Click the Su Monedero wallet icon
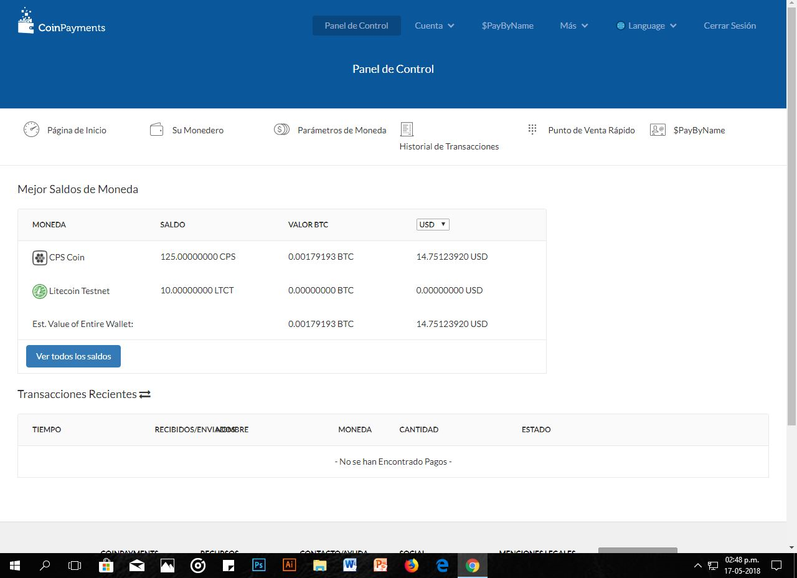 point(156,130)
